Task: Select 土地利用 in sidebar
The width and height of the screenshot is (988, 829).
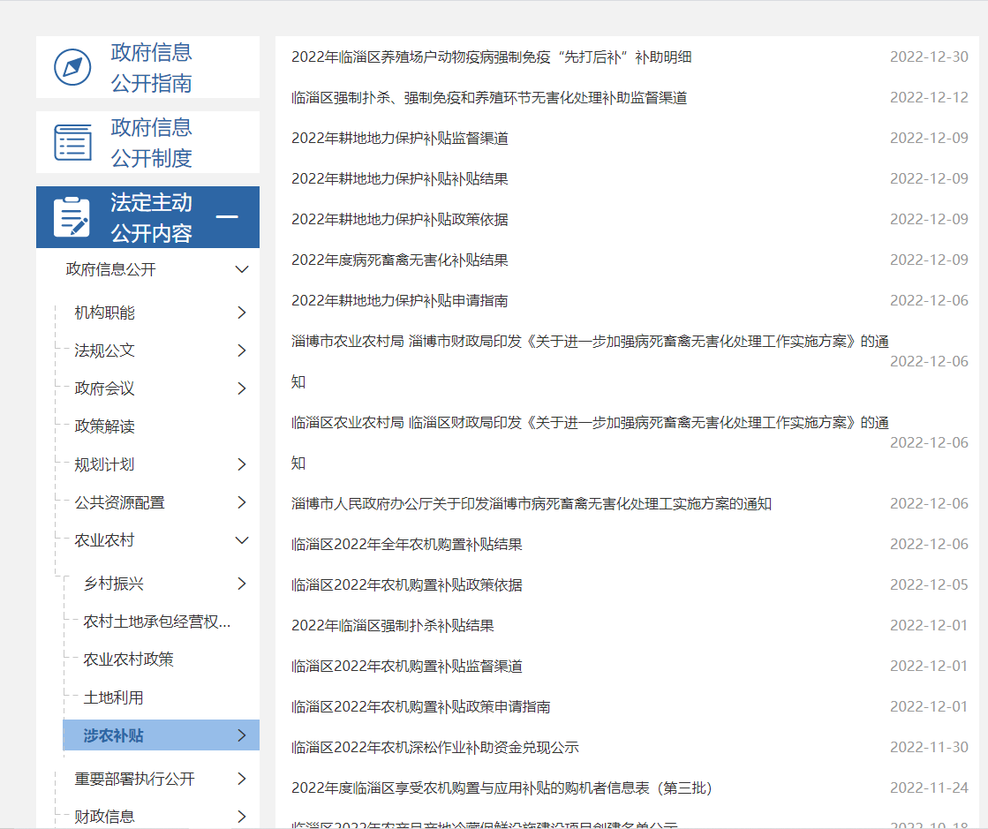Action: (x=114, y=697)
